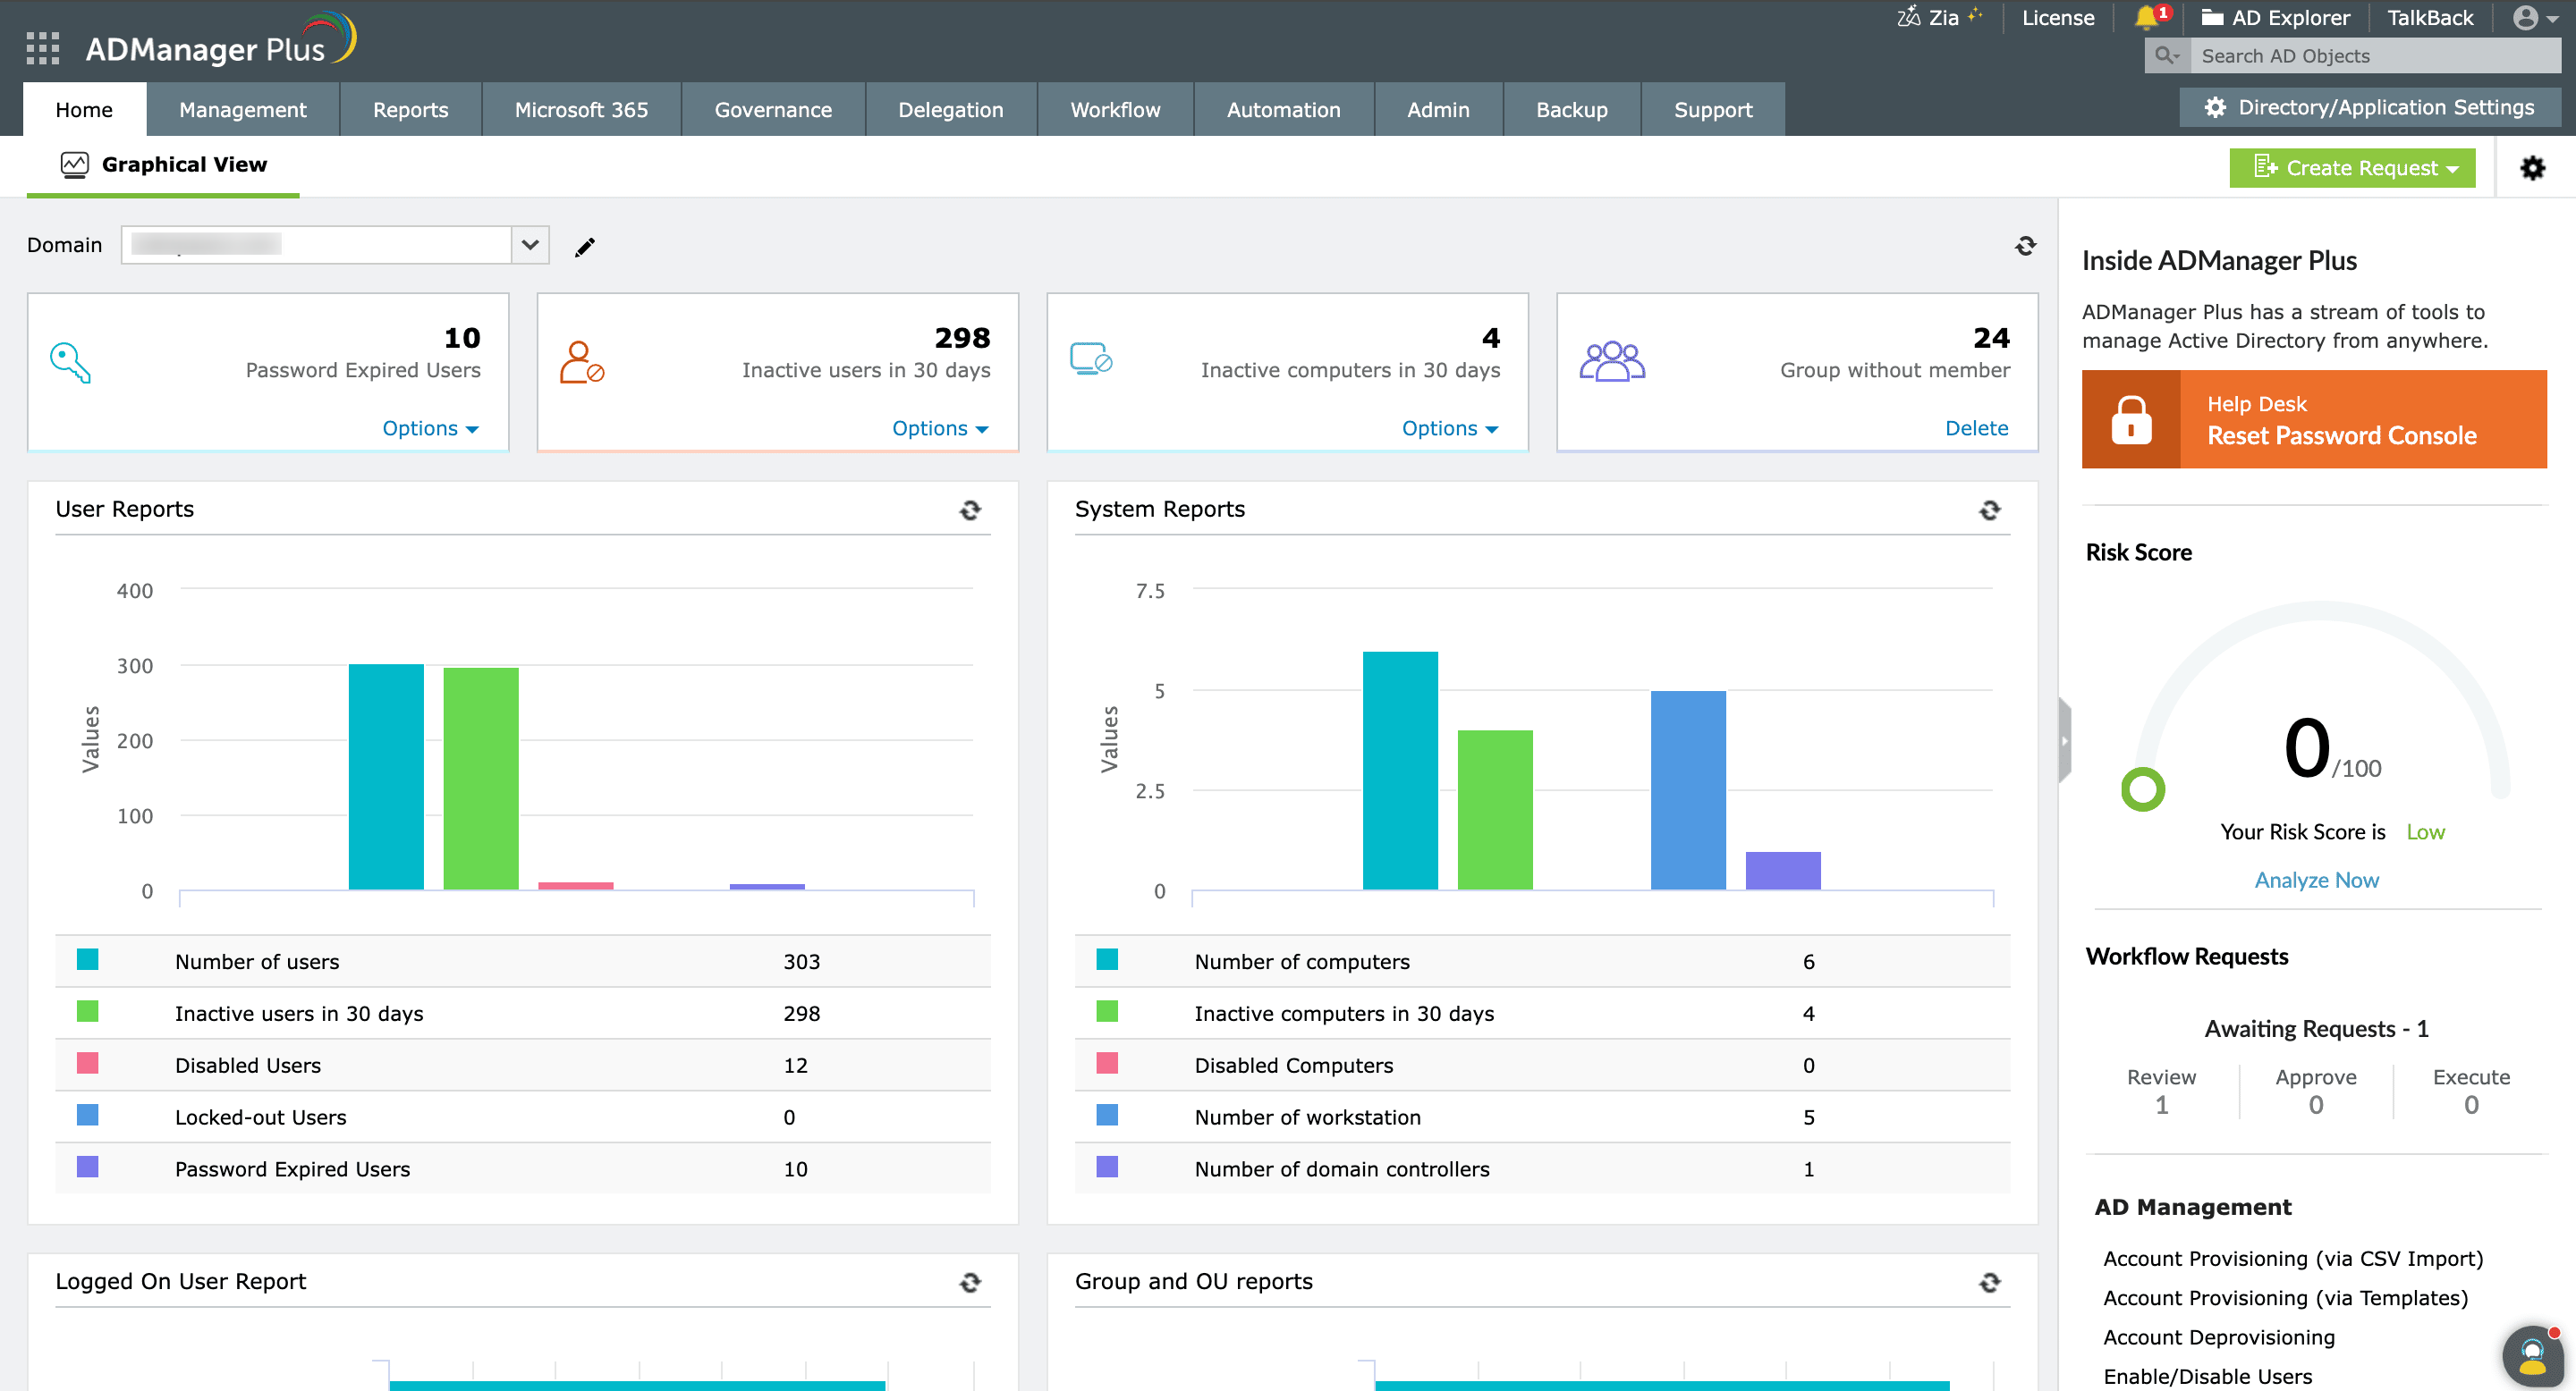The image size is (2576, 1391).
Task: Click the search magnifier dropdown icon
Action: click(2166, 56)
